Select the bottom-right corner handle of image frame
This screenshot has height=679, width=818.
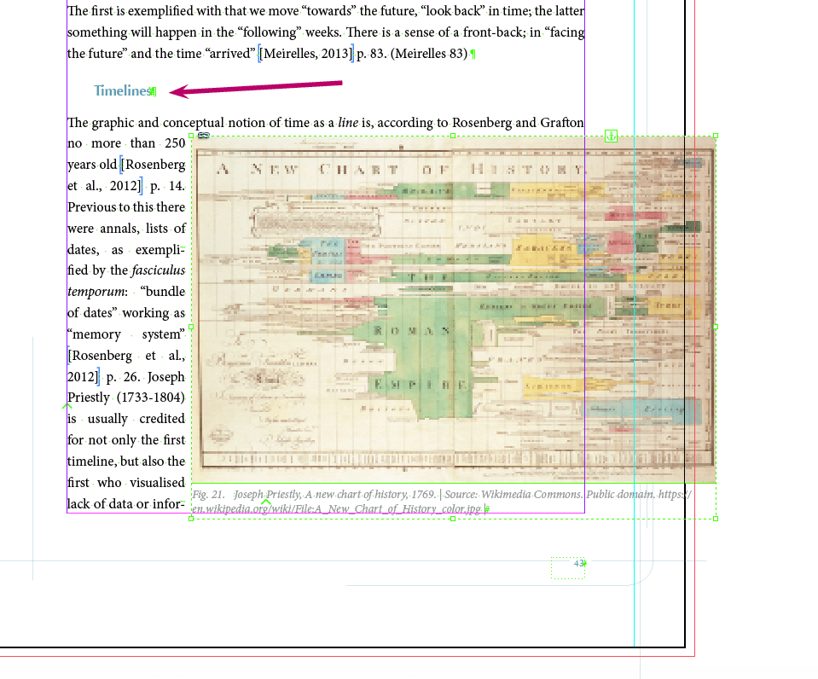(716, 519)
